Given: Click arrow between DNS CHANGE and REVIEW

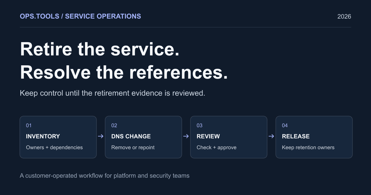Looking at the screenshot, I should point(186,136).
